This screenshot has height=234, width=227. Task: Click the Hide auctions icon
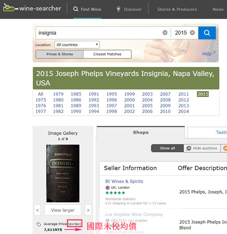pos(189,148)
